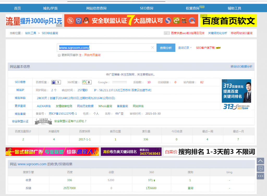Click the security alliance certification badge
The width and height of the screenshot is (267, 196).
tap(43, 121)
